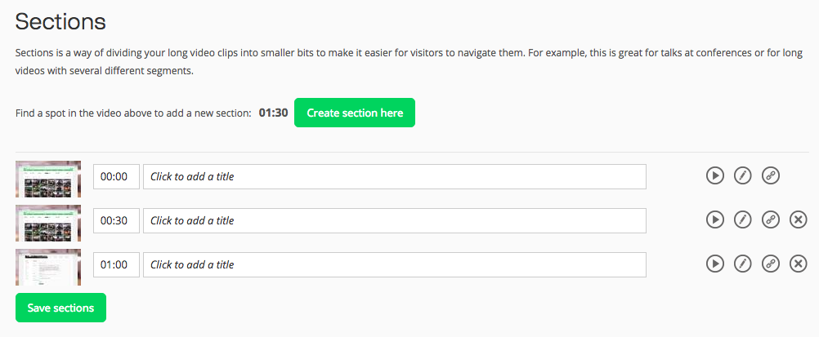
Task: Focus the 01:00 time input
Action: point(116,265)
